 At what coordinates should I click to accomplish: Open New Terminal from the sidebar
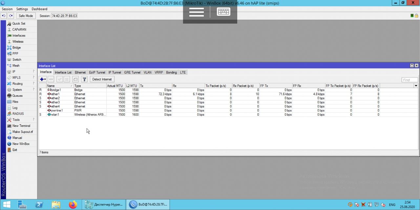[21, 126]
